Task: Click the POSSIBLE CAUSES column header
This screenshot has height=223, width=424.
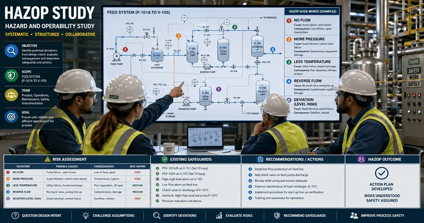Action: point(67,166)
